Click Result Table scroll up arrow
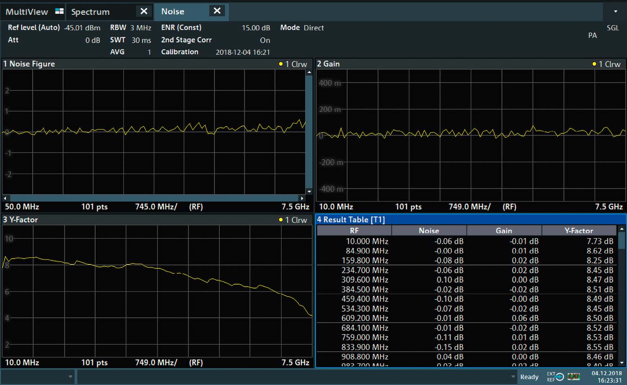 click(622, 229)
